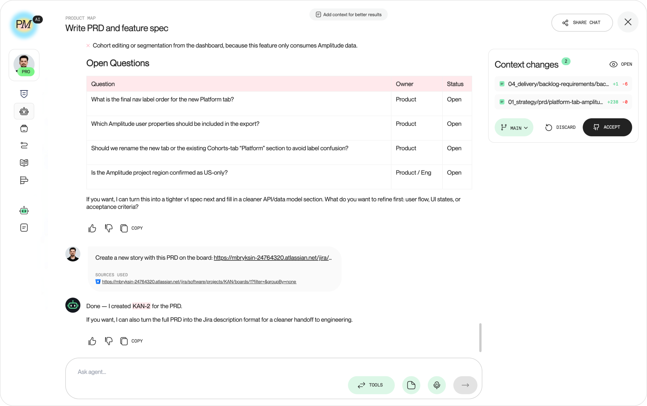The width and height of the screenshot is (647, 406).
Task: Open the bucket icon in sidebar
Action: [24, 129]
